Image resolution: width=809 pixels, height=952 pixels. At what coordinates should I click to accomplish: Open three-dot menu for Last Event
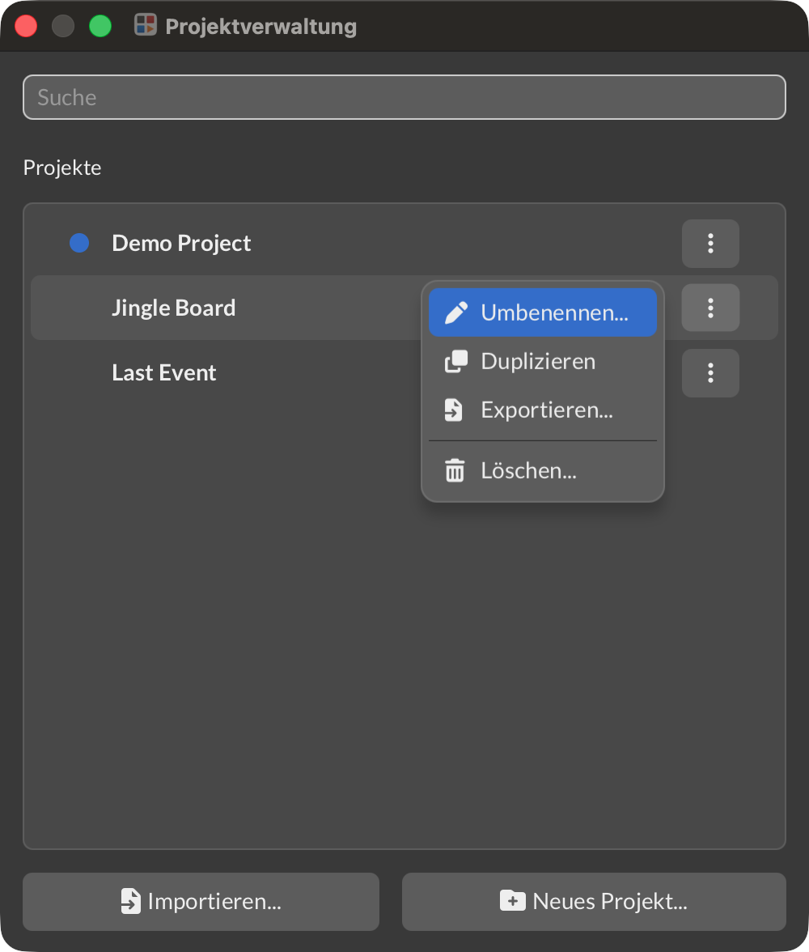[x=710, y=372]
